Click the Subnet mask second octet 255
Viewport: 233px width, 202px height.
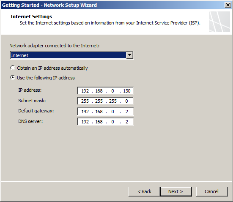[99, 101]
